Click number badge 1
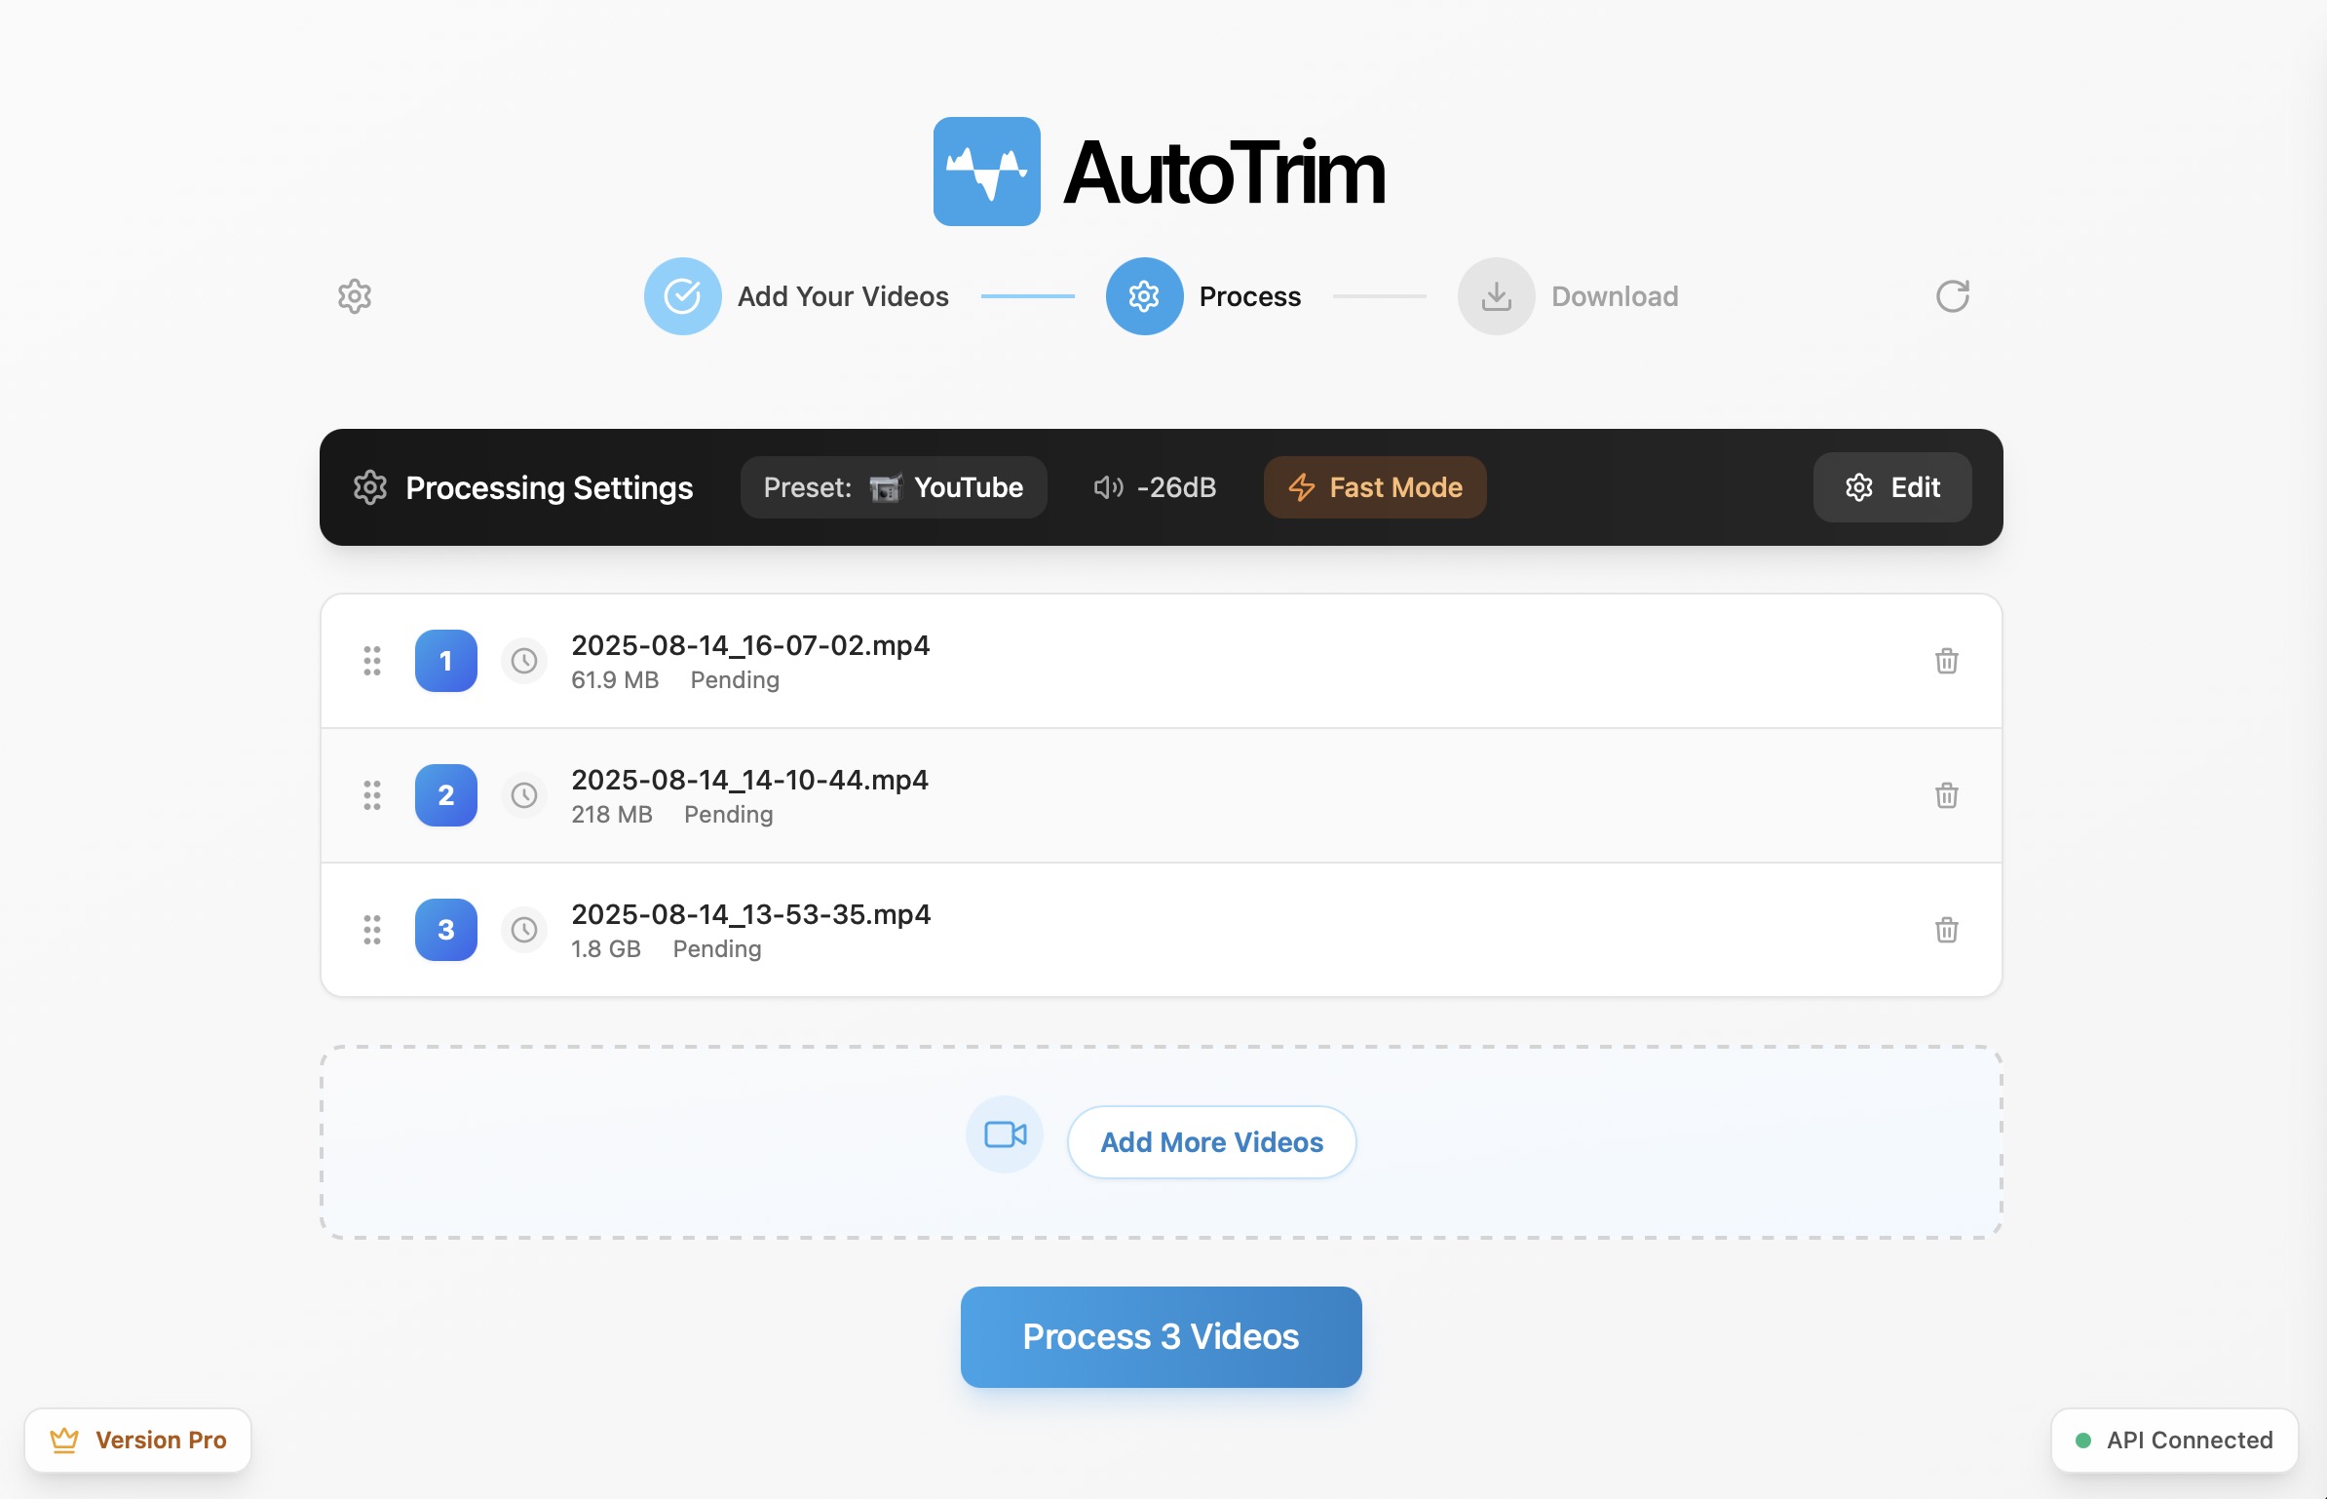The image size is (2327, 1499). pos(446,661)
